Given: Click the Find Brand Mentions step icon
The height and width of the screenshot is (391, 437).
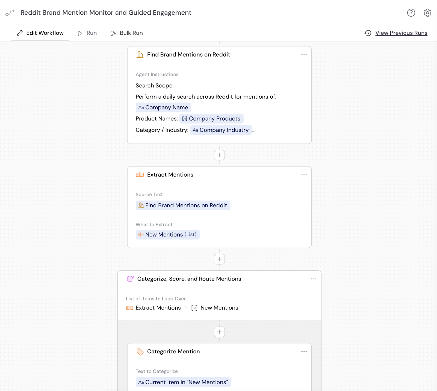Looking at the screenshot, I should 140,55.
